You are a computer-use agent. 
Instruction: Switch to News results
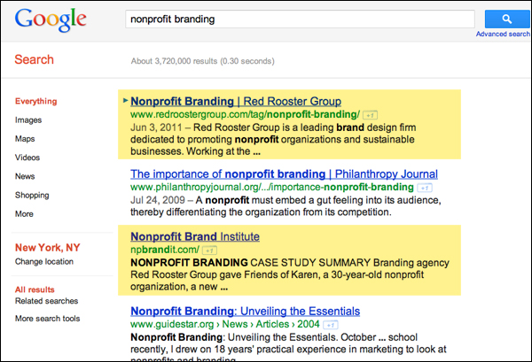[x=25, y=176]
